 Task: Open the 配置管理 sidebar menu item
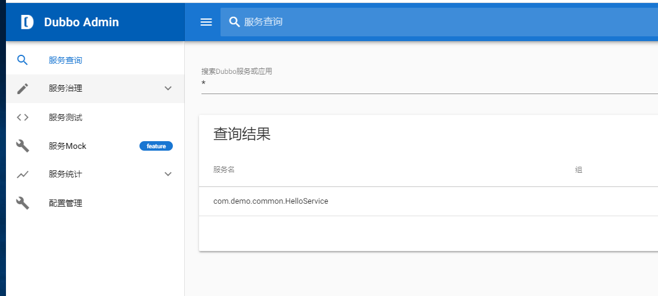click(95, 203)
